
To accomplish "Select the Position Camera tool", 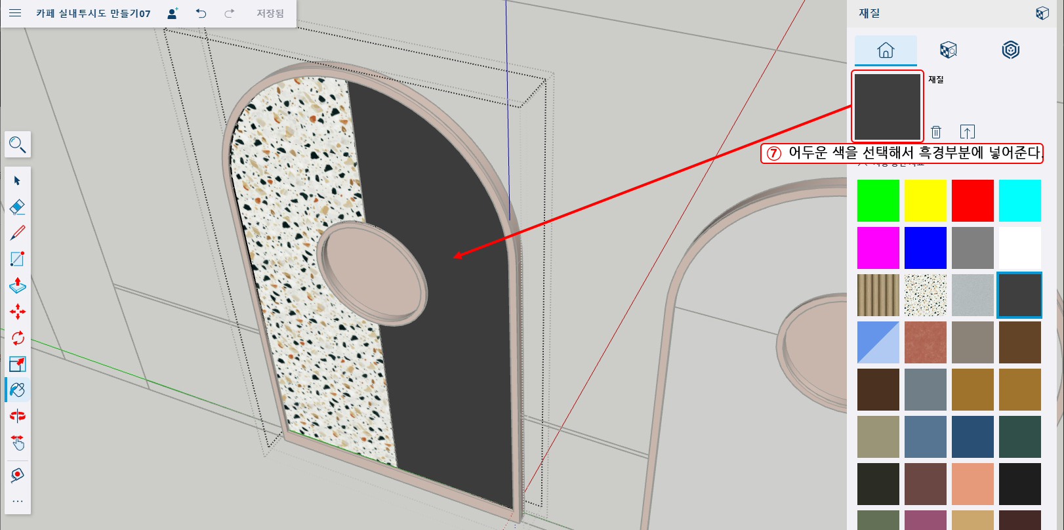I will point(18,475).
